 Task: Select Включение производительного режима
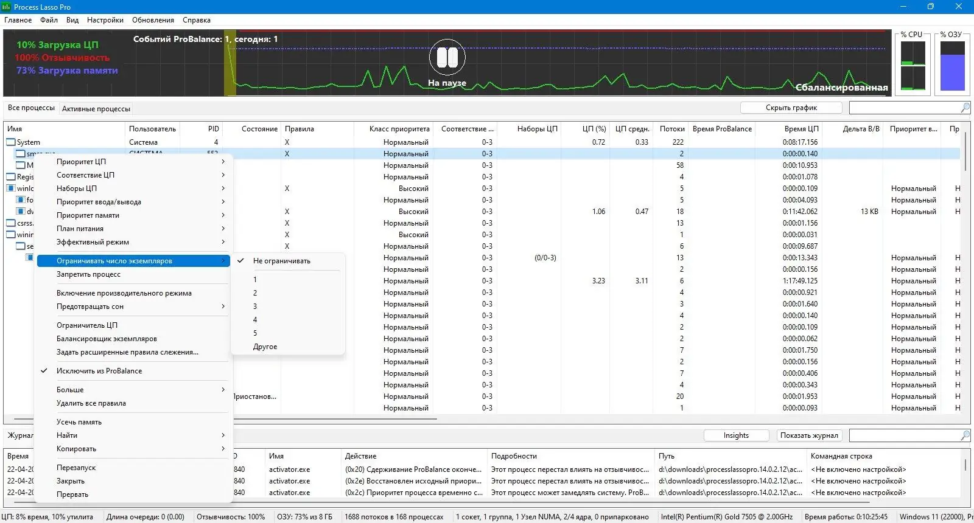pos(133,293)
